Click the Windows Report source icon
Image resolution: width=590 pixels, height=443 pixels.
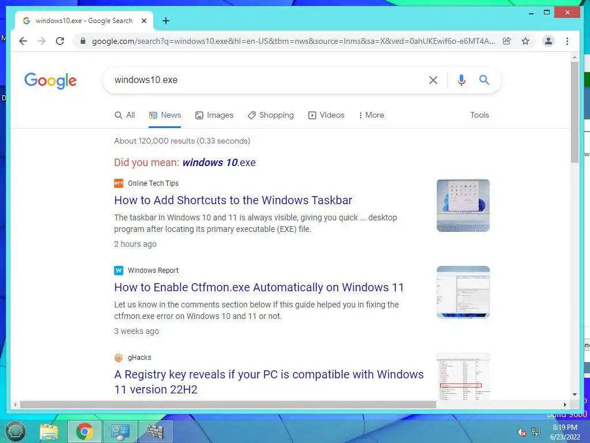[119, 271]
